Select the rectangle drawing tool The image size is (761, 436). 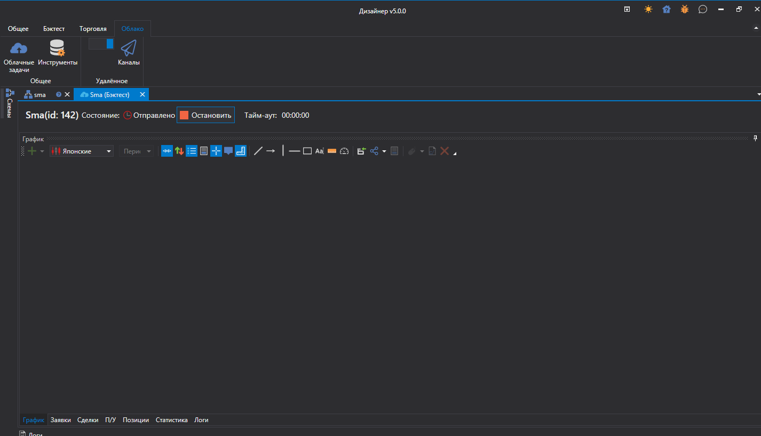307,151
